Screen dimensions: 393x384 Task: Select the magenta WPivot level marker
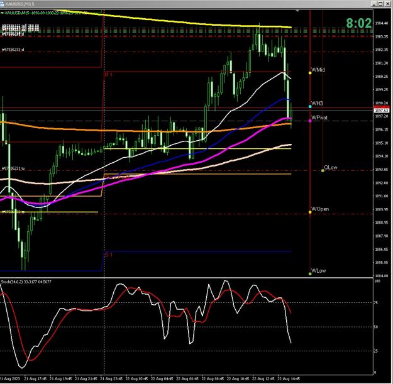click(310, 121)
